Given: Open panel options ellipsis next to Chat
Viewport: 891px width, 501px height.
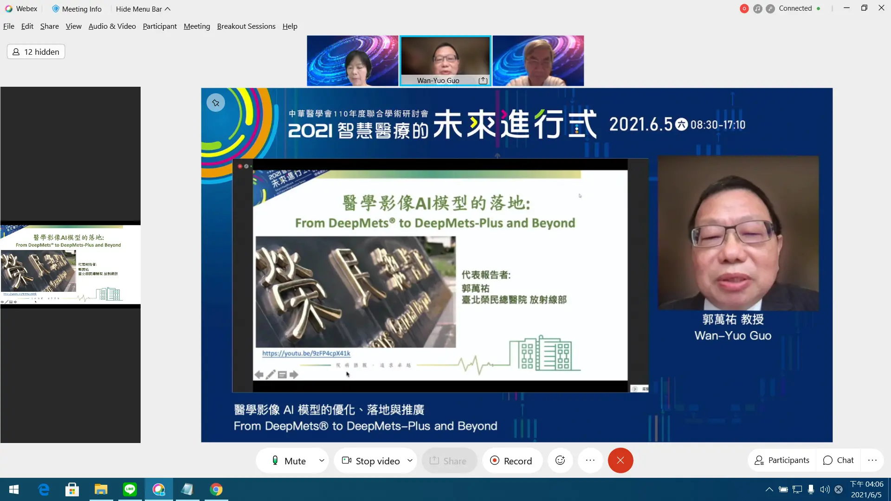Looking at the screenshot, I should coord(872,460).
